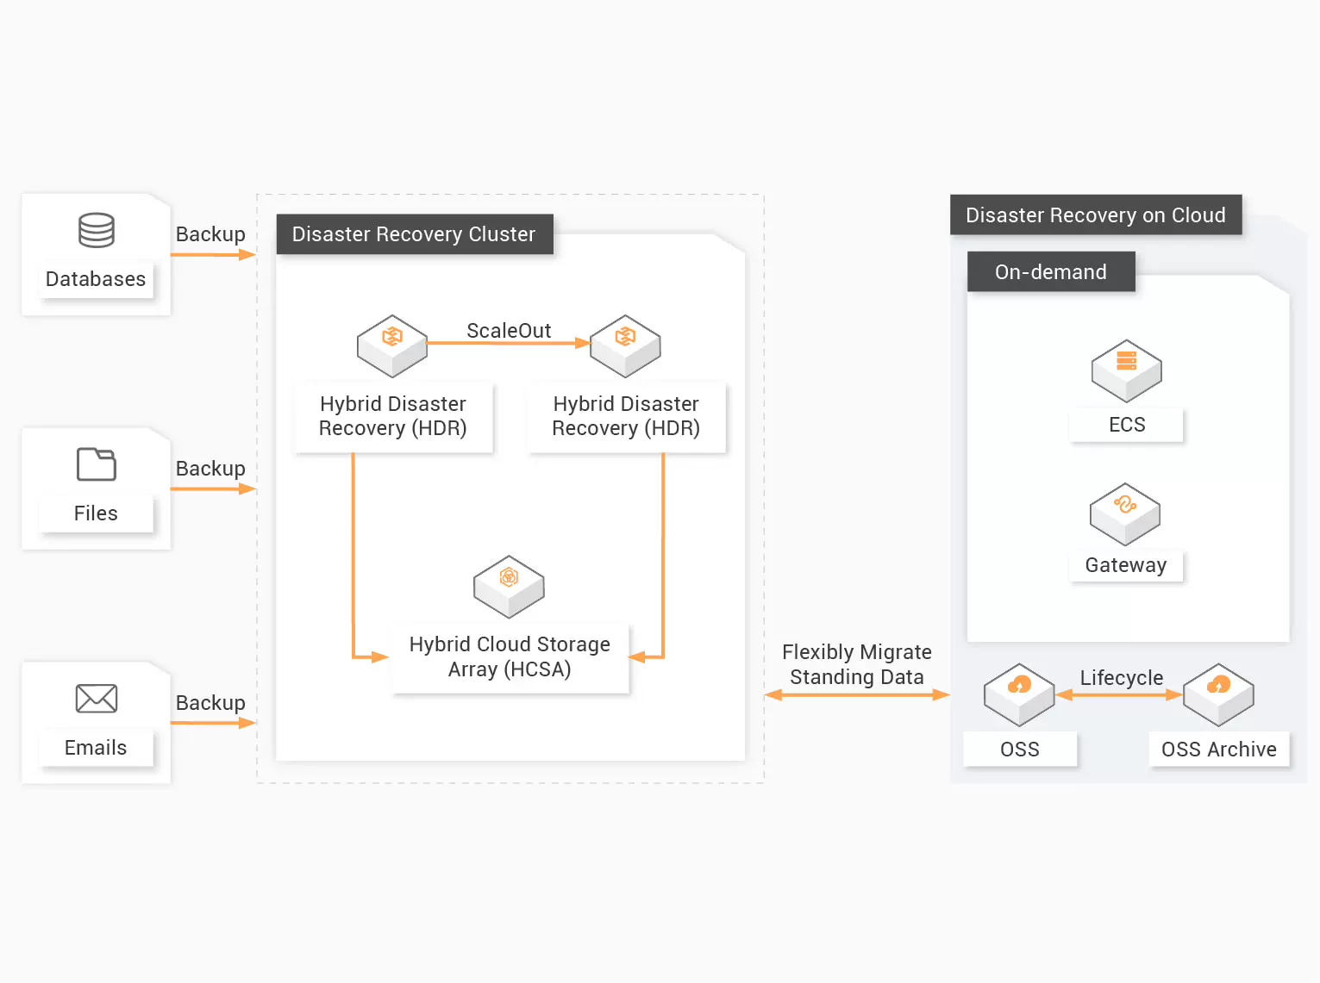Image resolution: width=1320 pixels, height=983 pixels.
Task: Click the Hybrid Cloud Storage Array (HCSA) label
Action: click(x=510, y=656)
